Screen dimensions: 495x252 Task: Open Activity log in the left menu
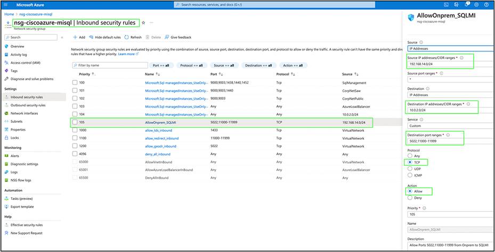(19, 55)
